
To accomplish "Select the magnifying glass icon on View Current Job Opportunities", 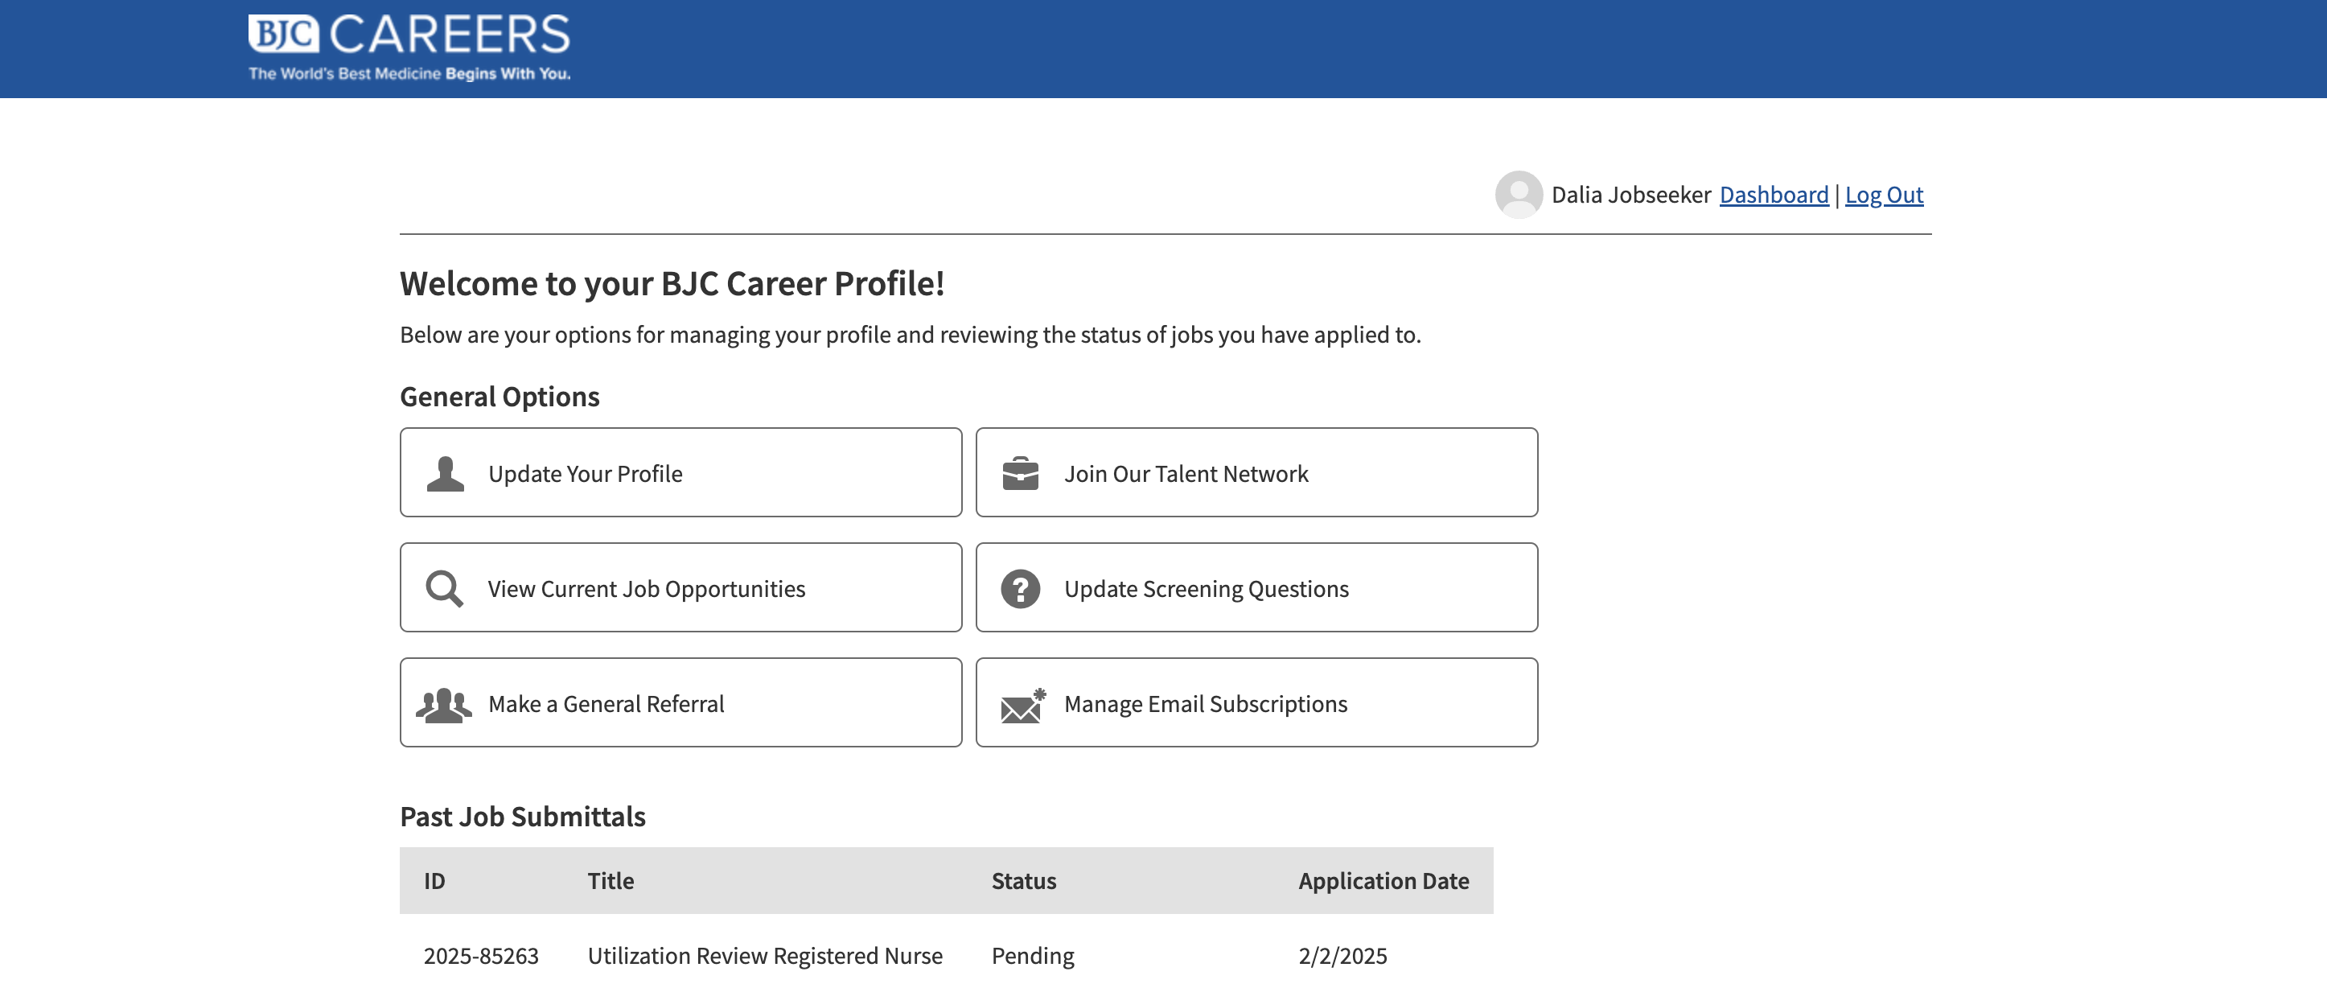I will 443,587.
